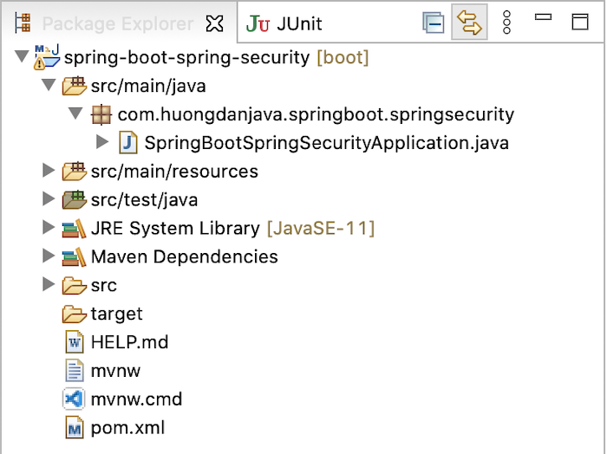Switch to the JUnit tab
Viewport: 607px width, 454px height.
pyautogui.click(x=284, y=23)
